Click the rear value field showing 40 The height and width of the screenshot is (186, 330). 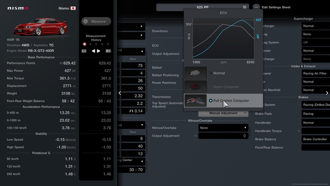pyautogui.click(x=133, y=146)
